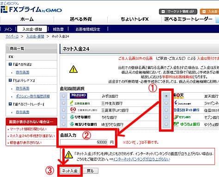Click the ネット入金 submit button

[x=70, y=171]
